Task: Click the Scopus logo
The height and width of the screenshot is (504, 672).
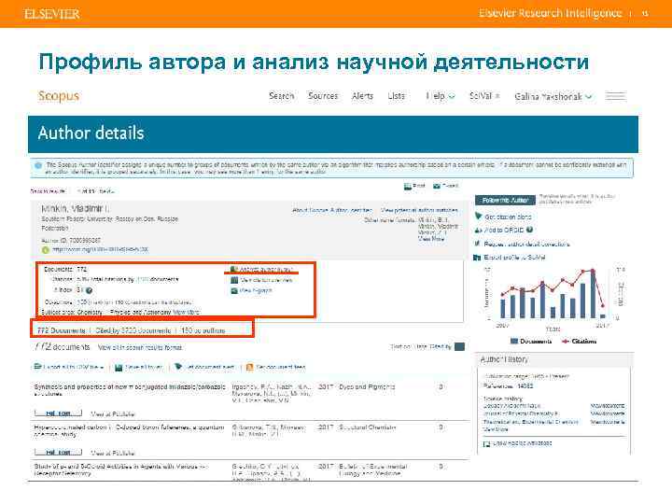Action: pos(59,96)
